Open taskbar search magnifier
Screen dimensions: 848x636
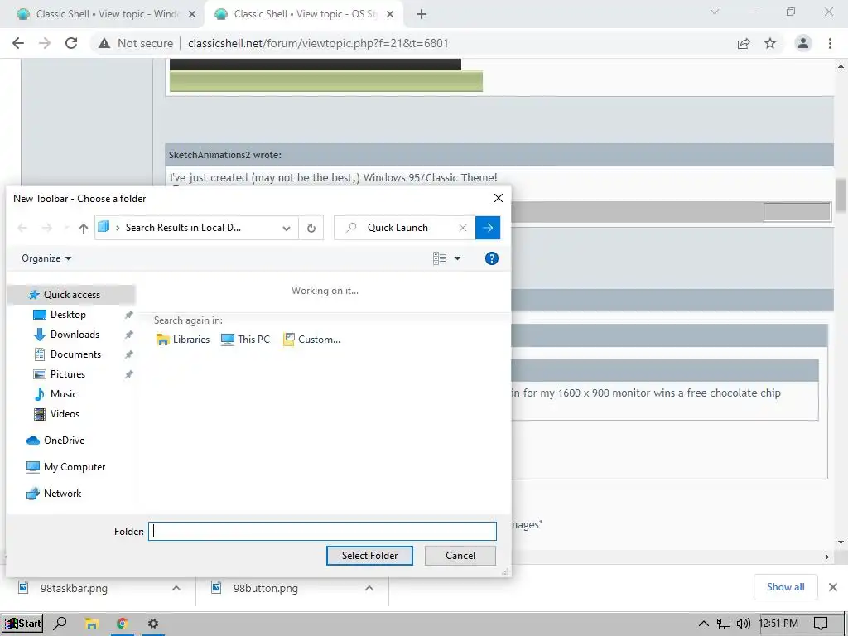click(x=60, y=624)
